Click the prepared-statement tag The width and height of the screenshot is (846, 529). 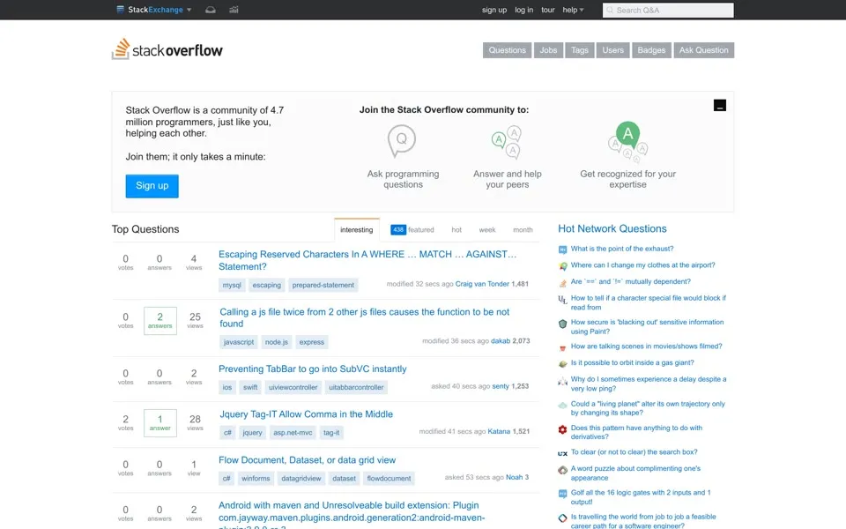point(323,285)
